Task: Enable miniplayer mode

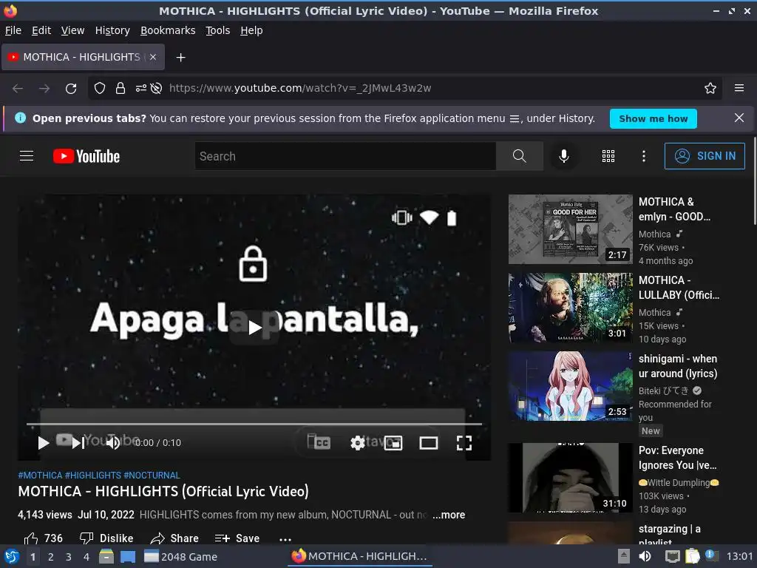Action: pyautogui.click(x=393, y=443)
